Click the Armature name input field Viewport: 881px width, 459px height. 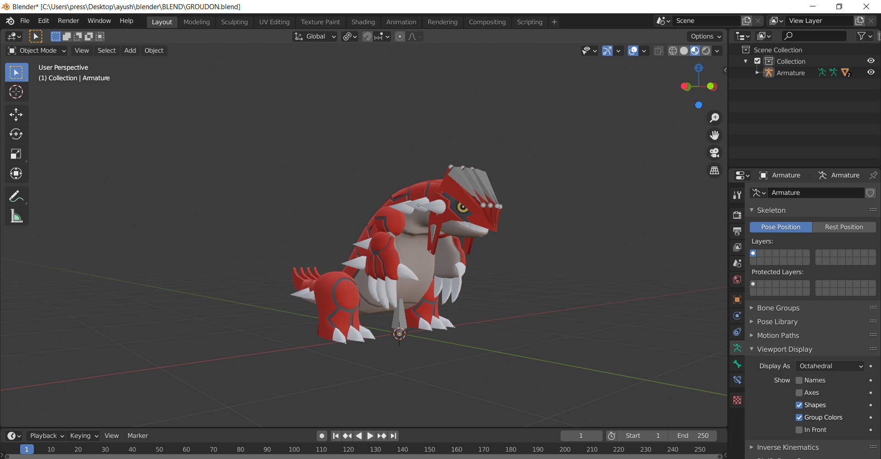coord(816,193)
